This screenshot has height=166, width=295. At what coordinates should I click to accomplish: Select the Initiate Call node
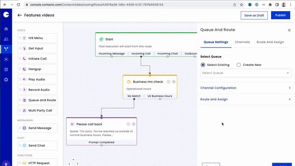37,59
